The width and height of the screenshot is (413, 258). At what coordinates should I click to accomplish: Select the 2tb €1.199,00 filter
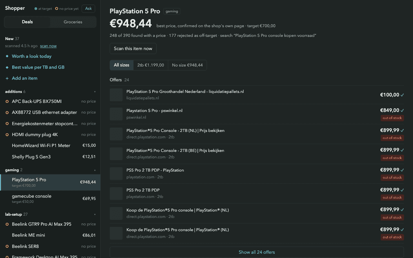click(151, 65)
